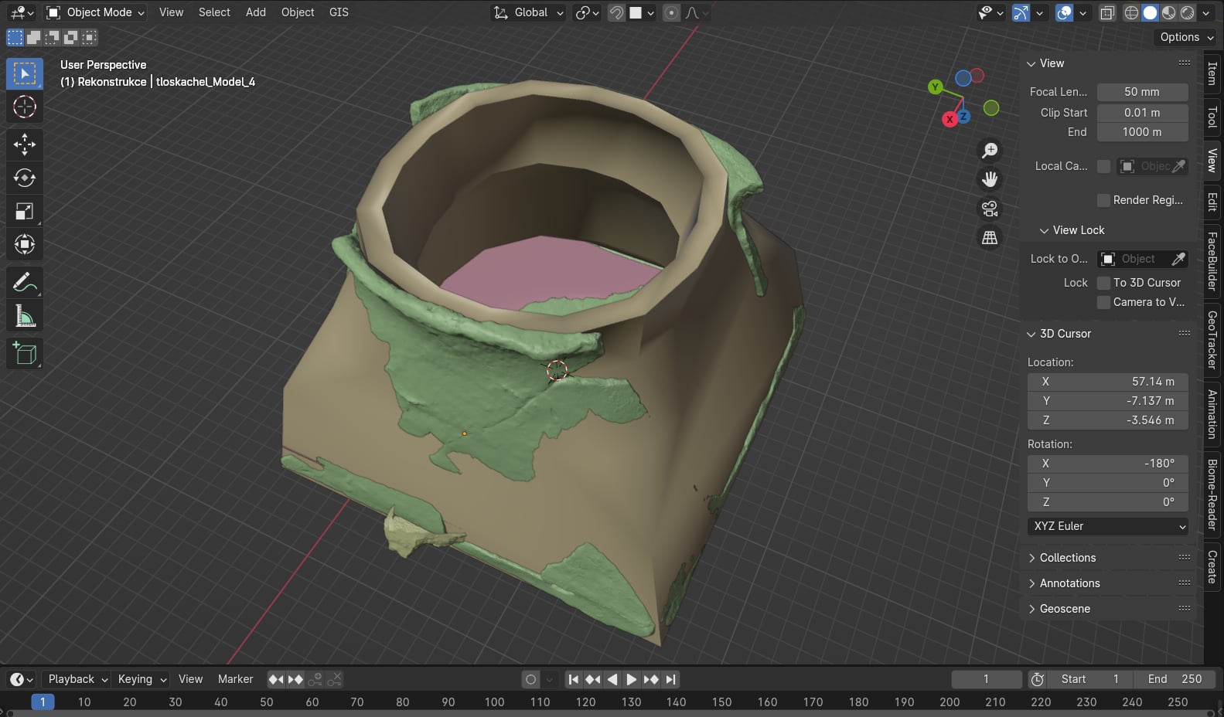Click the camera view icon

point(990,209)
